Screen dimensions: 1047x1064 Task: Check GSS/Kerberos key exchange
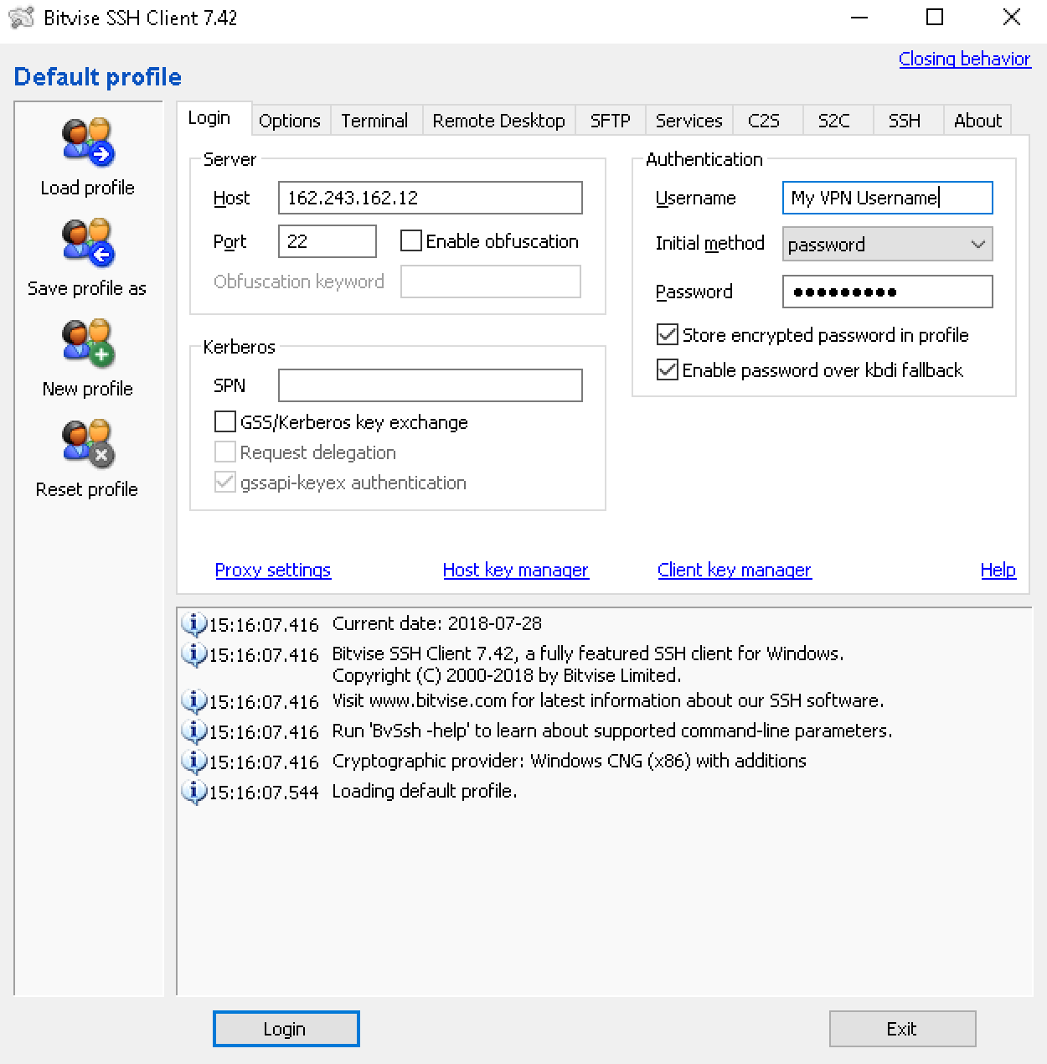coord(225,422)
